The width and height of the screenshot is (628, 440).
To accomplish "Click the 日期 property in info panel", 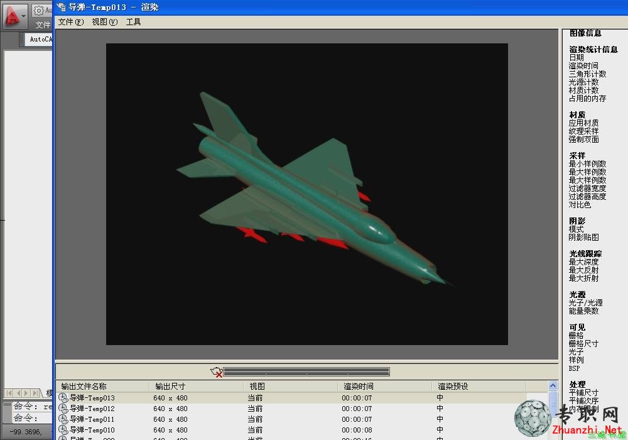I will (x=577, y=58).
